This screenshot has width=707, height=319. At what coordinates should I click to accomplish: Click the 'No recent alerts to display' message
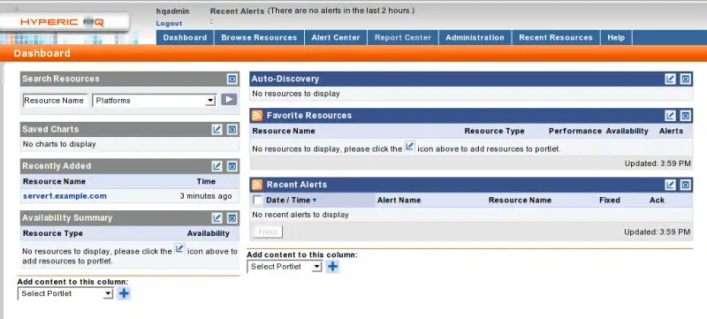(300, 215)
